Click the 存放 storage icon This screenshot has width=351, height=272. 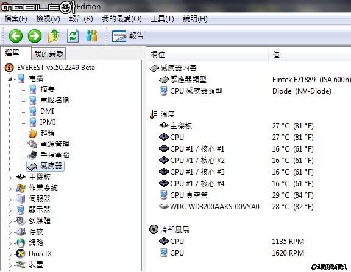(21, 232)
